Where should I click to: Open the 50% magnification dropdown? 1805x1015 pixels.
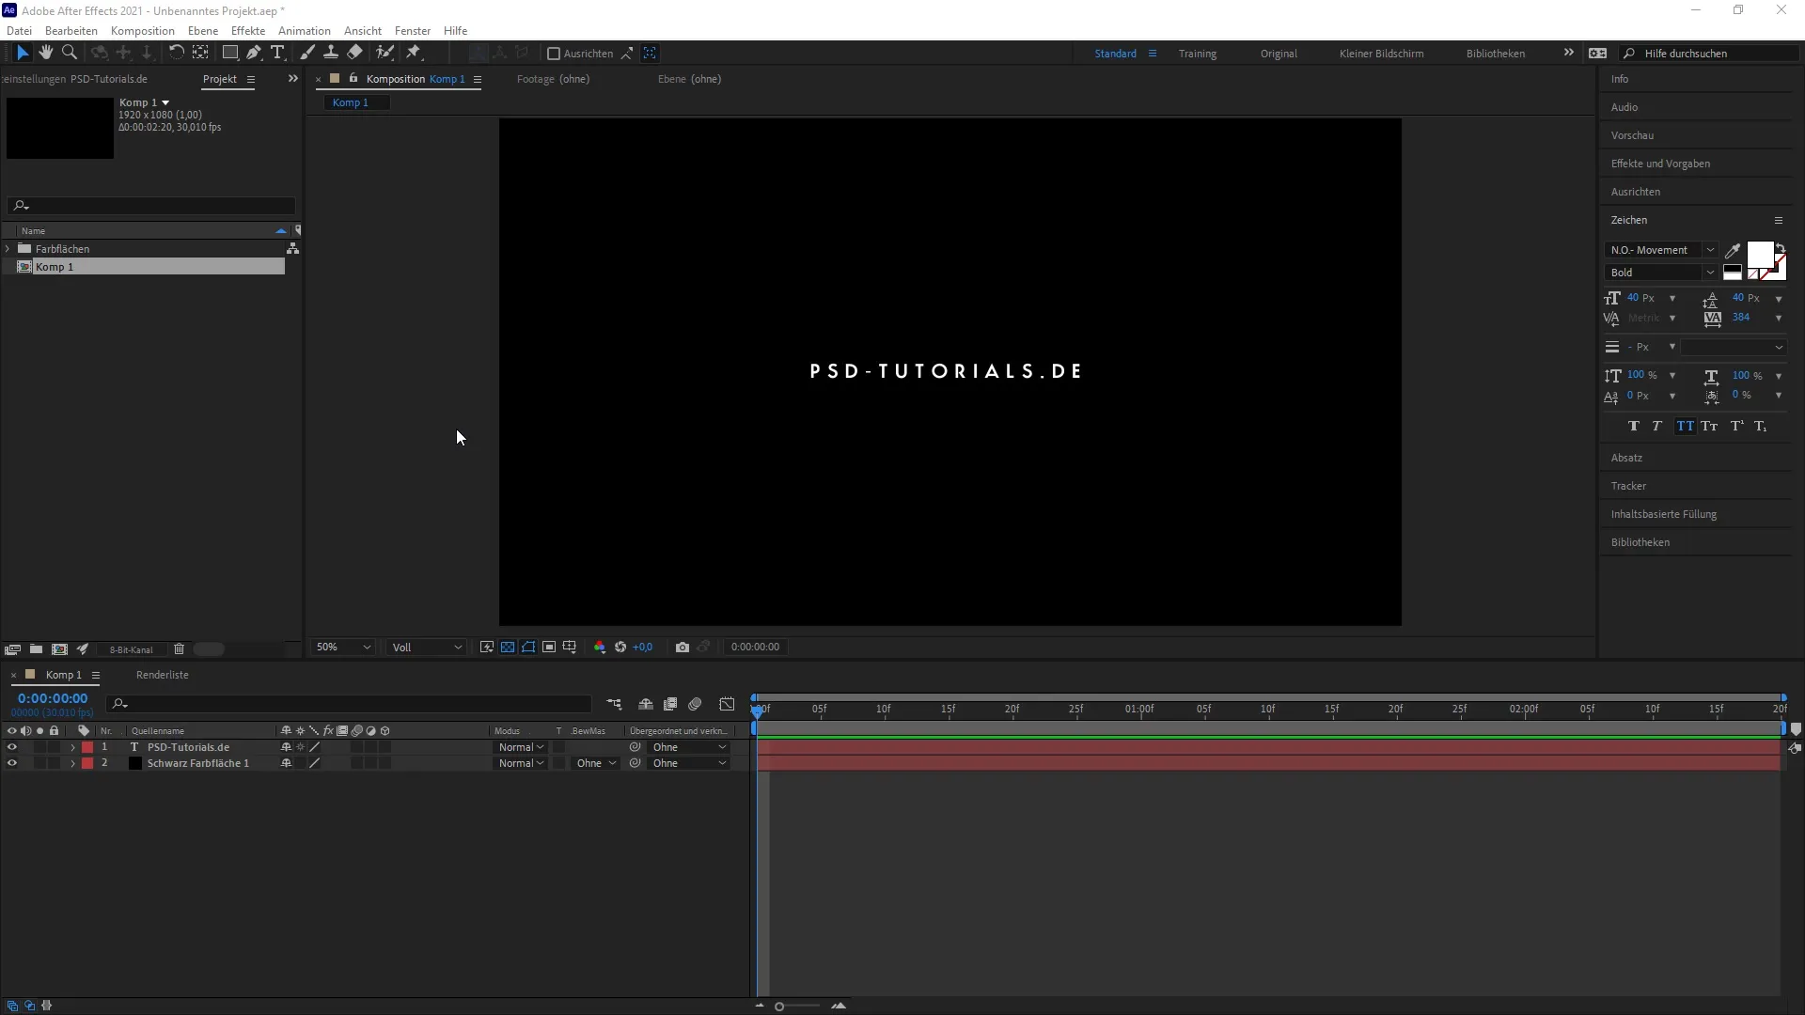pyautogui.click(x=343, y=647)
